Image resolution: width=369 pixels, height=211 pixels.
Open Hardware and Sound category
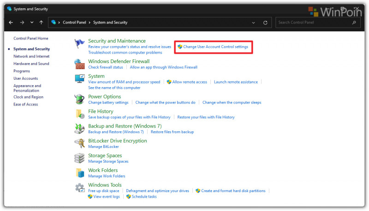pyautogui.click(x=31, y=64)
